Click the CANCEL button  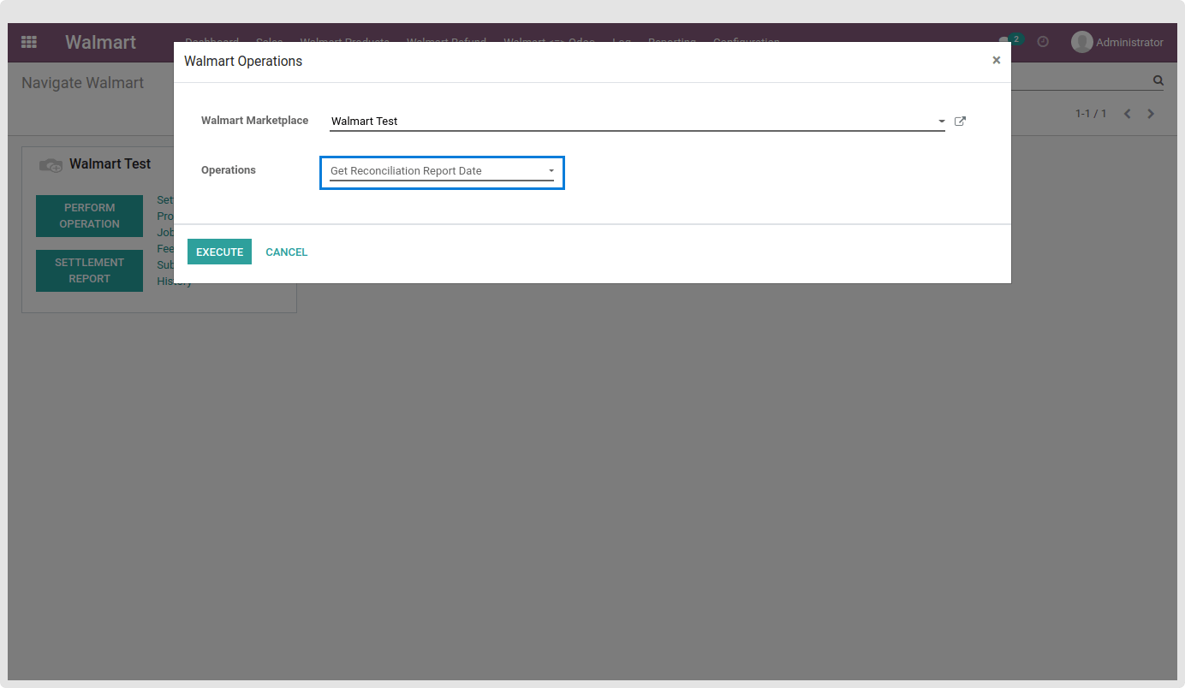point(286,252)
